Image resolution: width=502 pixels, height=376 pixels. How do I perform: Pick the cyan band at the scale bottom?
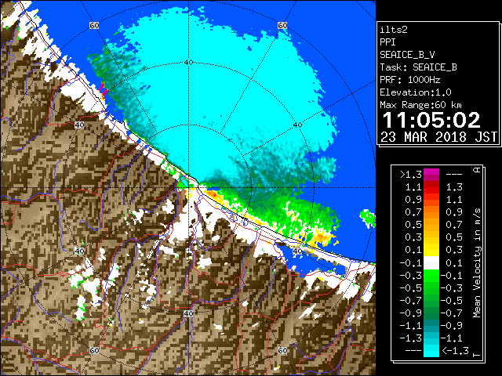pos(431,351)
